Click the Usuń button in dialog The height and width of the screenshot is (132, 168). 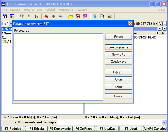119,80
